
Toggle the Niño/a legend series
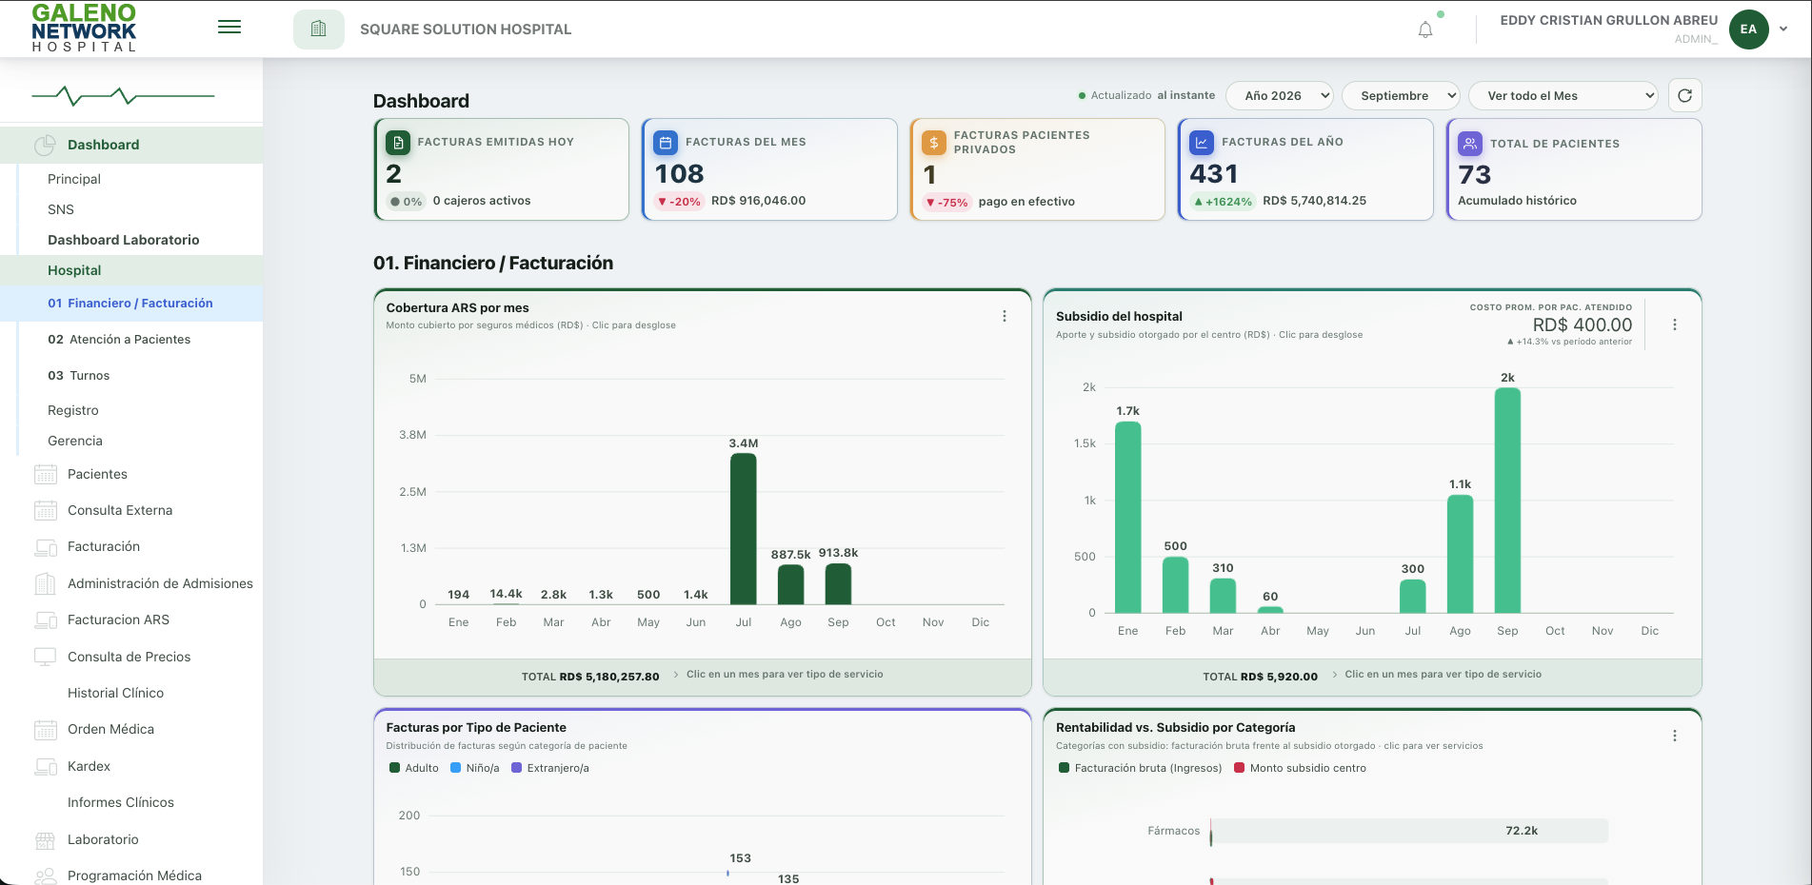[474, 768]
